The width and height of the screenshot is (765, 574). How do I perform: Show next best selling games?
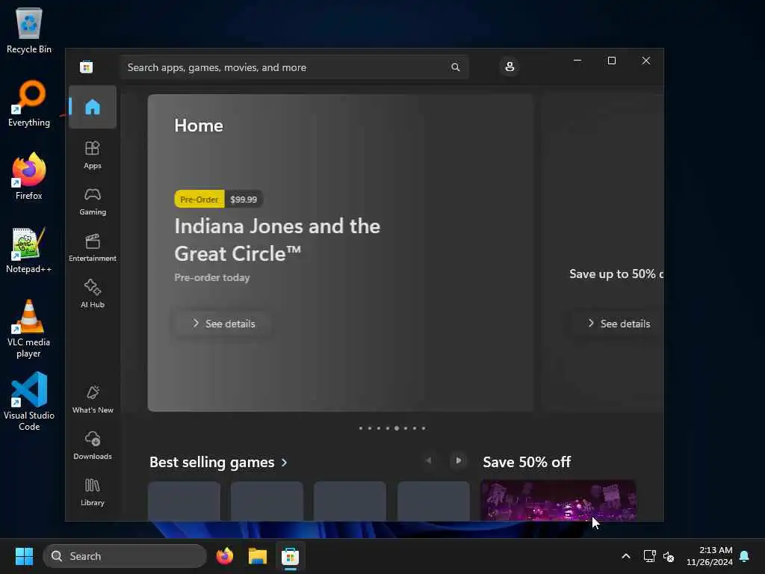click(x=458, y=460)
